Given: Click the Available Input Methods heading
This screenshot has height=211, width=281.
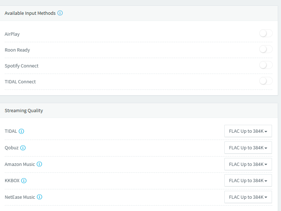Looking at the screenshot, I should point(30,13).
